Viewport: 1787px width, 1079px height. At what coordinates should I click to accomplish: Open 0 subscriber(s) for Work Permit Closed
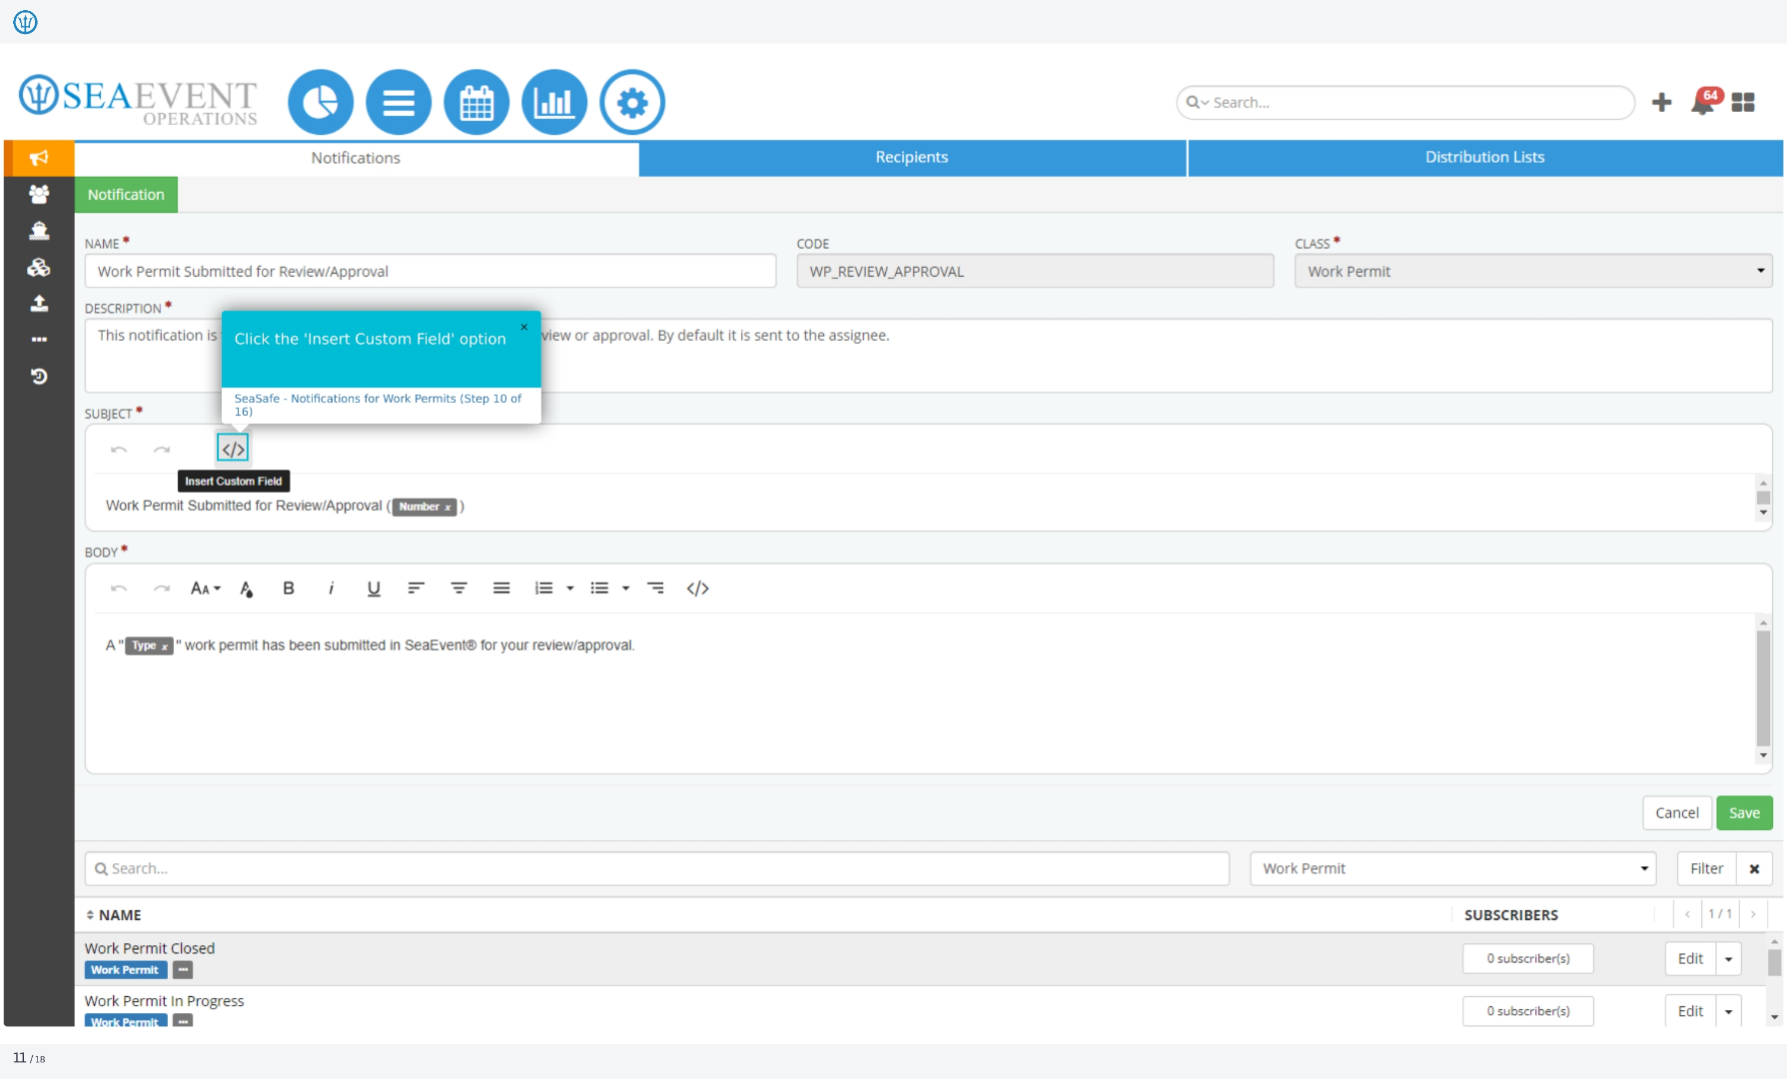[x=1527, y=959]
